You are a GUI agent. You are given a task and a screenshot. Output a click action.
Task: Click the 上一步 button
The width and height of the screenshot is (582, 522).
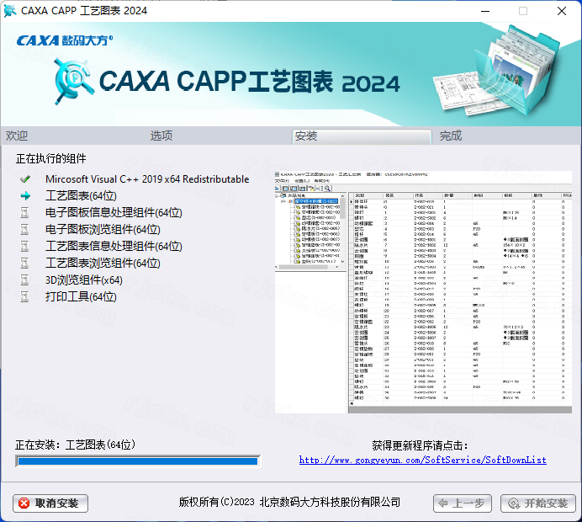(x=462, y=503)
